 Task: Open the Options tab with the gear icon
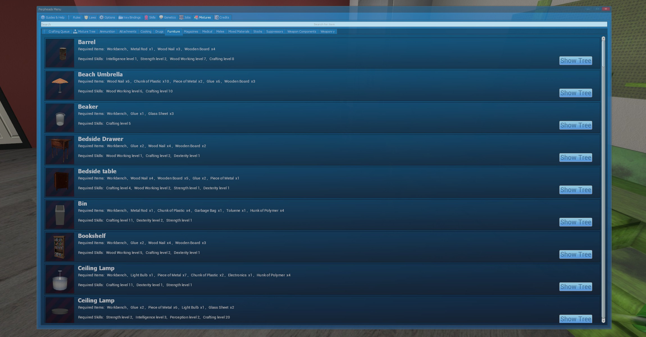107,17
